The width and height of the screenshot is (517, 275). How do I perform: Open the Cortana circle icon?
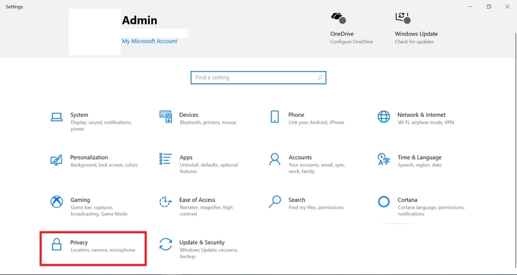coord(384,201)
